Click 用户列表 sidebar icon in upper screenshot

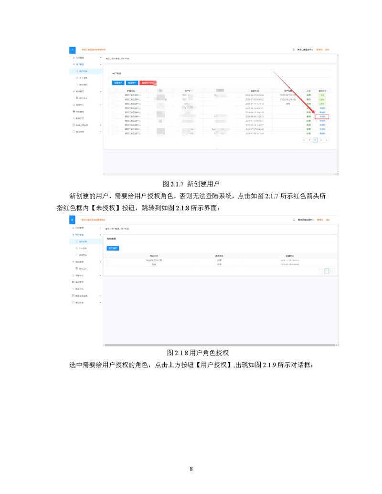76,71
